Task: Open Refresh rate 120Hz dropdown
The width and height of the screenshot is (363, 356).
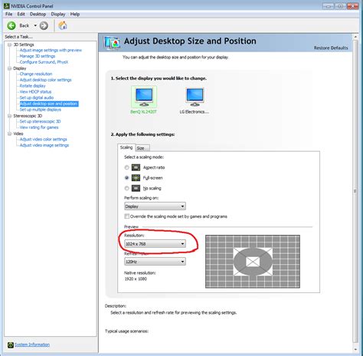Action: [x=155, y=262]
